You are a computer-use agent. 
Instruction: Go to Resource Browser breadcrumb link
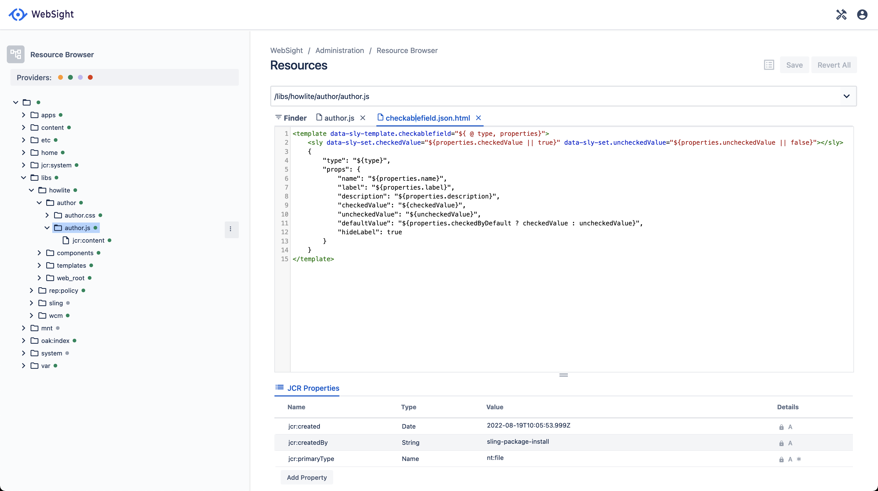coord(407,50)
